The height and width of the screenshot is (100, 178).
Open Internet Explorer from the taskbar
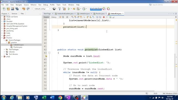click(x=12, y=97)
